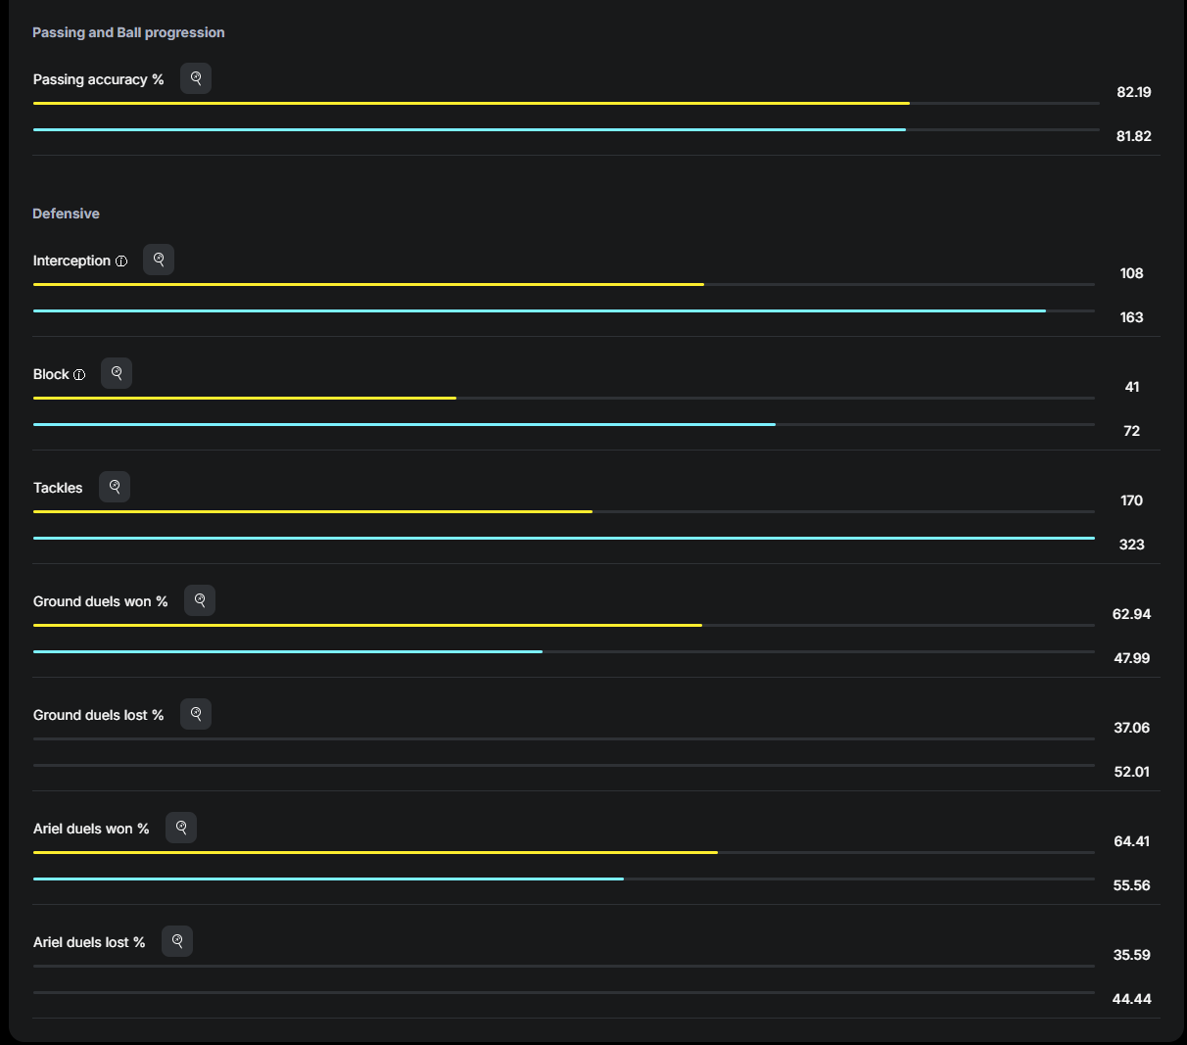
Task: Click the Defensive section heading
Action: 66,214
